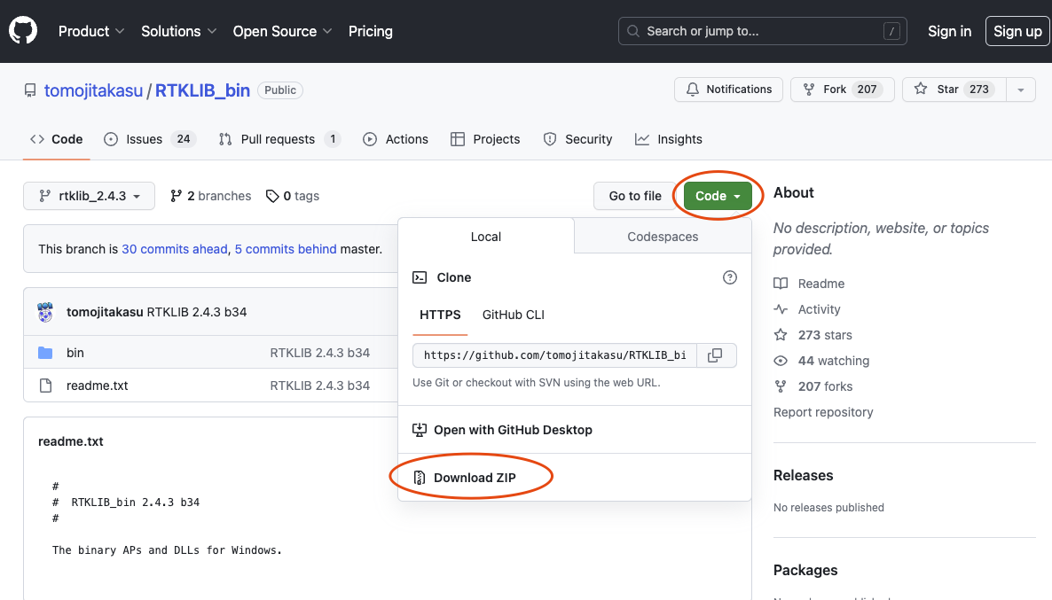Expand the green Code dropdown
This screenshot has width=1052, height=600.
[x=717, y=196]
